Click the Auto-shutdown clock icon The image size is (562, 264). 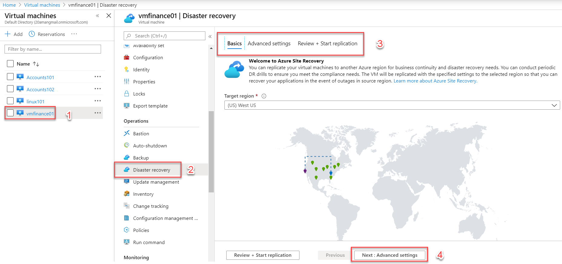(127, 145)
